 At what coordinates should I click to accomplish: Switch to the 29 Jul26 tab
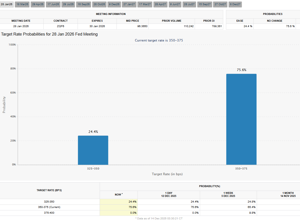pyautogui.click(x=68, y=4)
